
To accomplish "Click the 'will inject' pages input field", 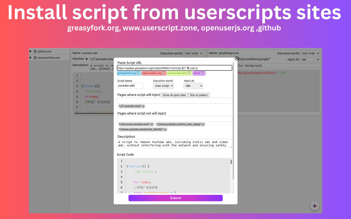I will coord(174,101).
